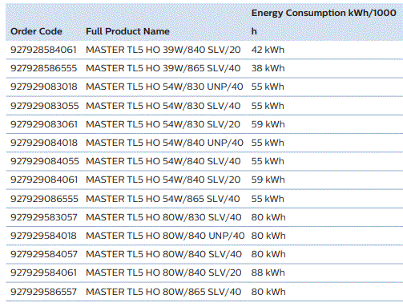Select order code 927929083055
403x307 pixels.
[x=45, y=106]
